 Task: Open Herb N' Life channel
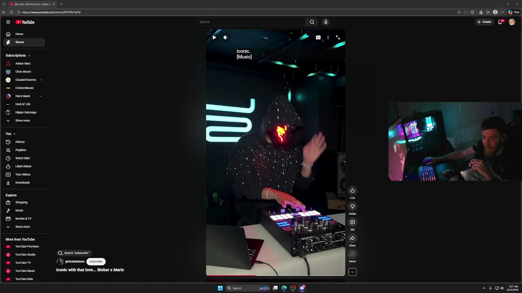[x=24, y=104]
